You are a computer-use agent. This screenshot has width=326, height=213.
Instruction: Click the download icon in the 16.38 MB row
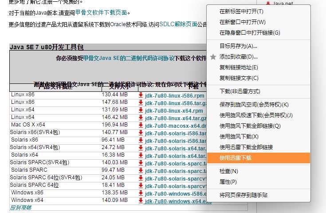point(141,156)
